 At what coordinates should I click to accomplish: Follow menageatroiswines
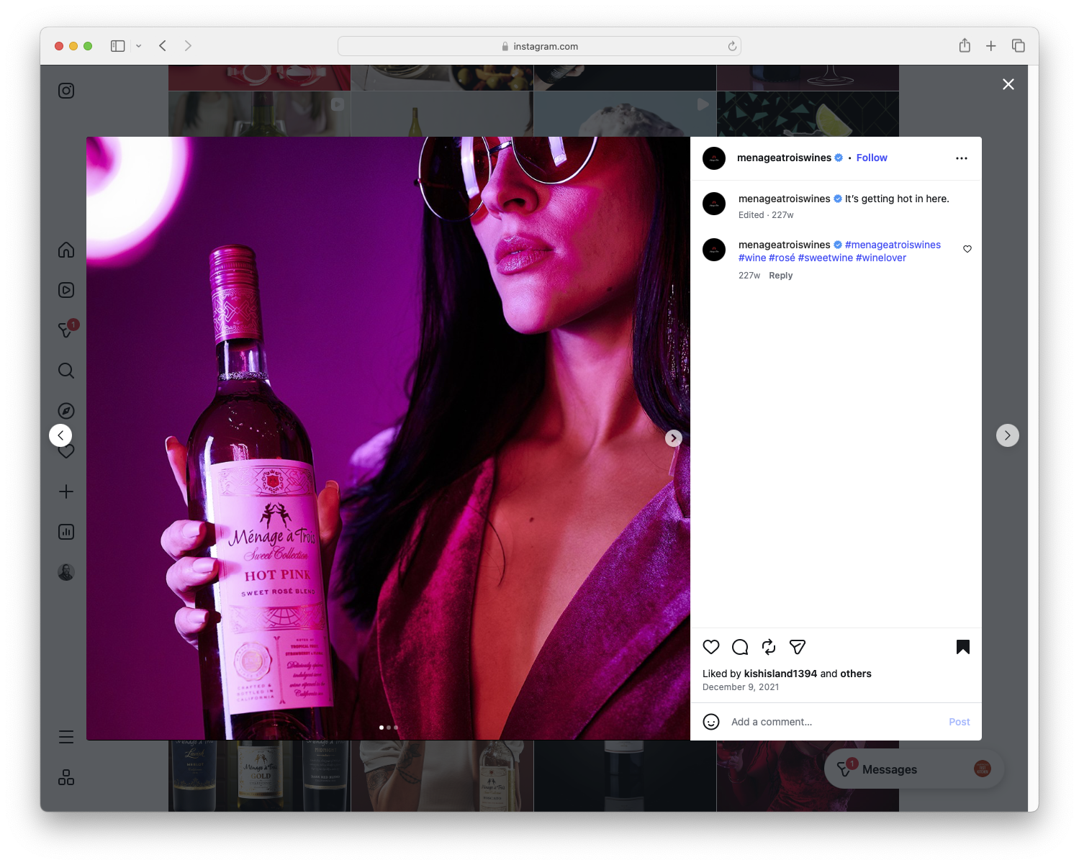tap(871, 158)
